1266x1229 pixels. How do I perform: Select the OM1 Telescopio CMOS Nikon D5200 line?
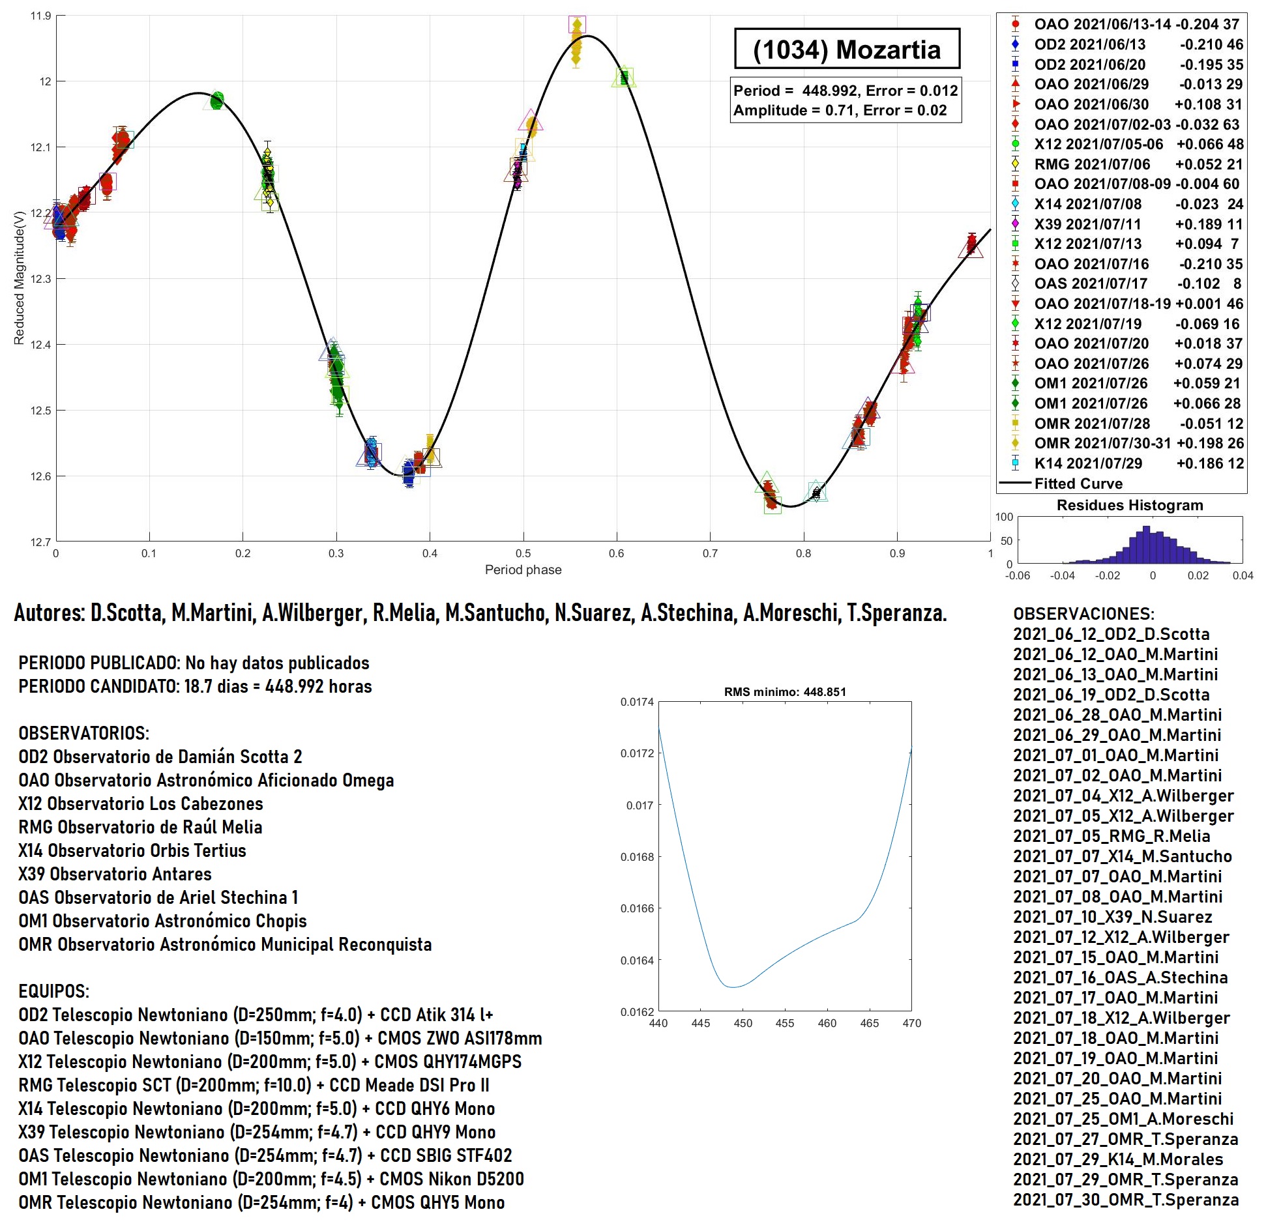click(x=271, y=1179)
